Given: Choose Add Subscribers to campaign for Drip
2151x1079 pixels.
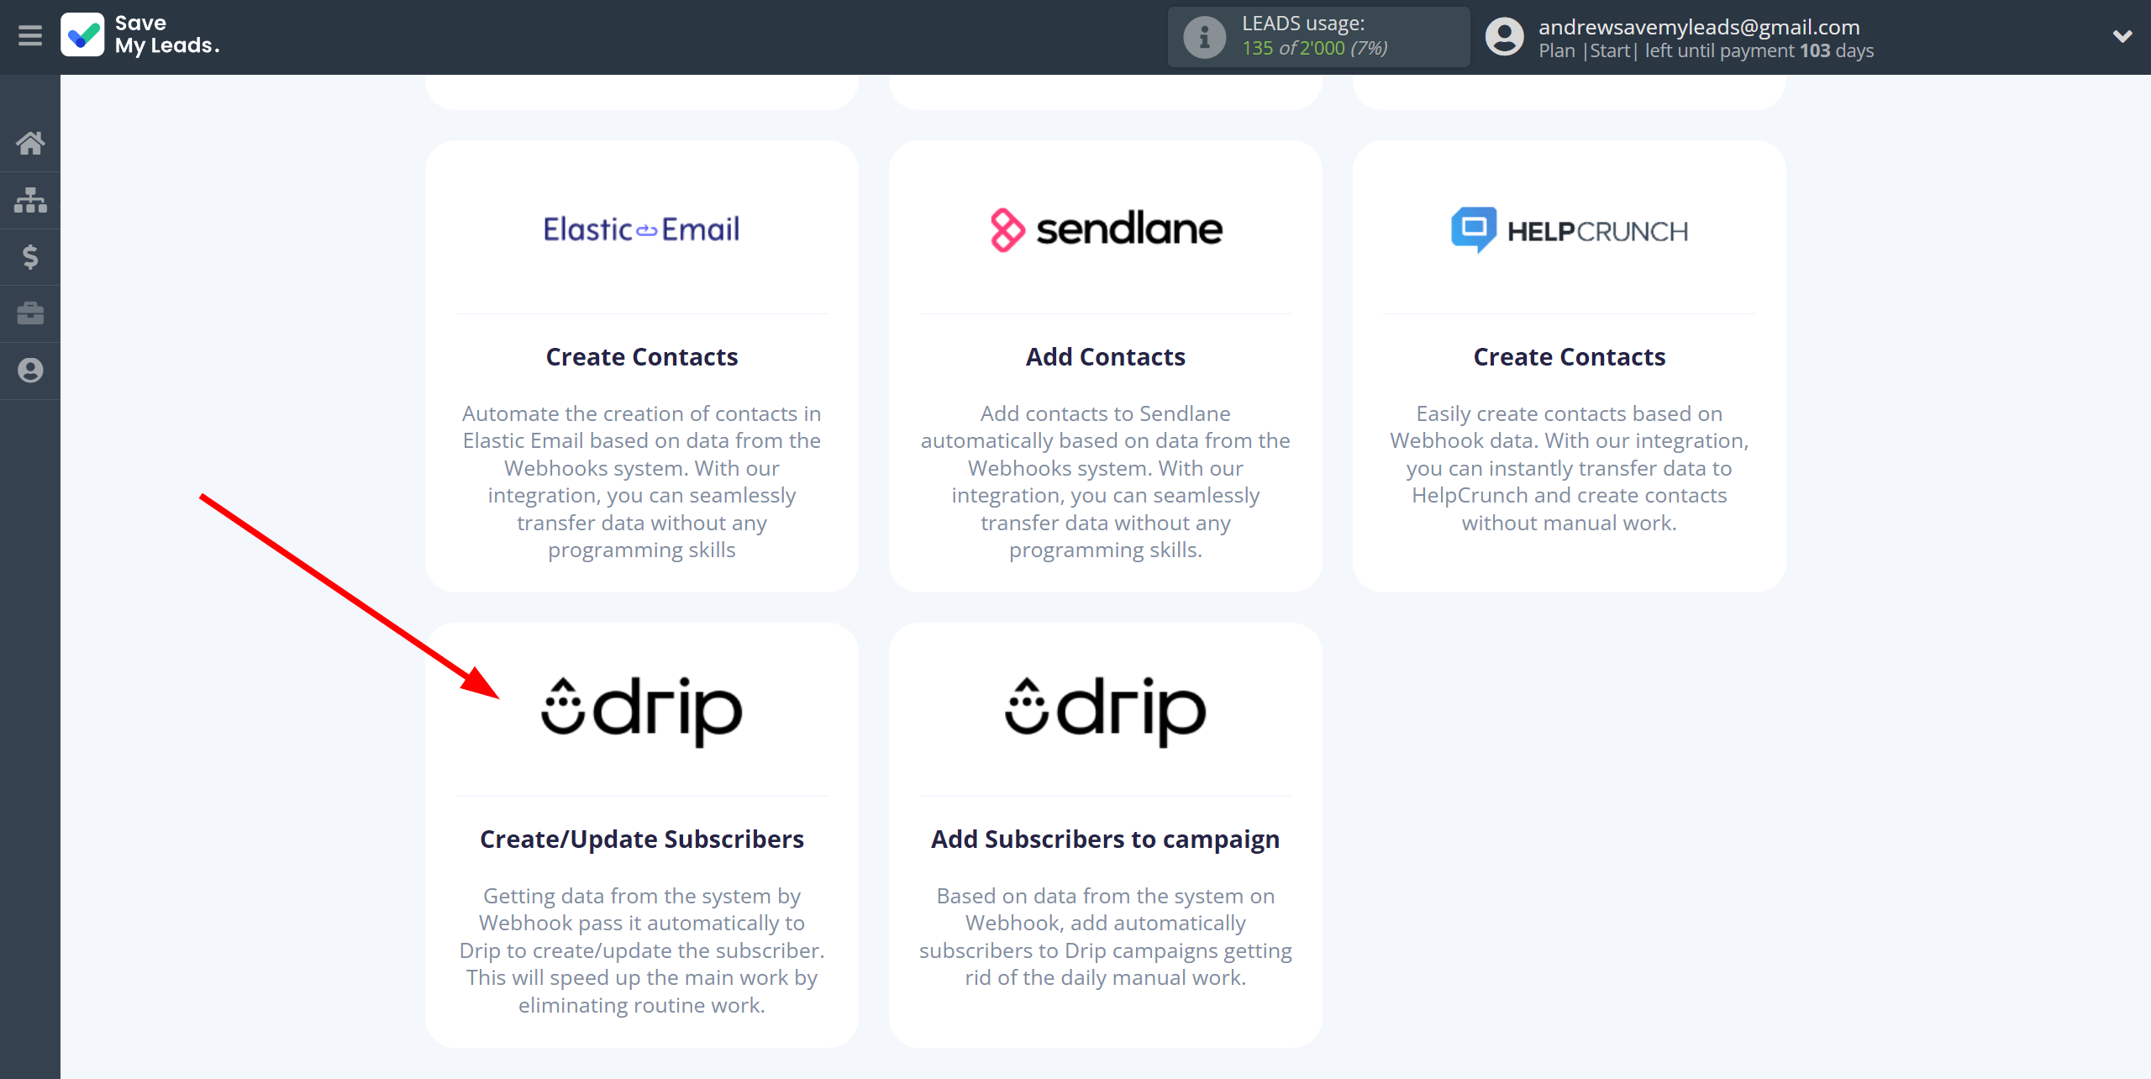Looking at the screenshot, I should click(1106, 839).
